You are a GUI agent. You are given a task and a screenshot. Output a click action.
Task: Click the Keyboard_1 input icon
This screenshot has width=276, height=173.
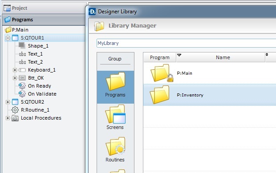[22, 70]
